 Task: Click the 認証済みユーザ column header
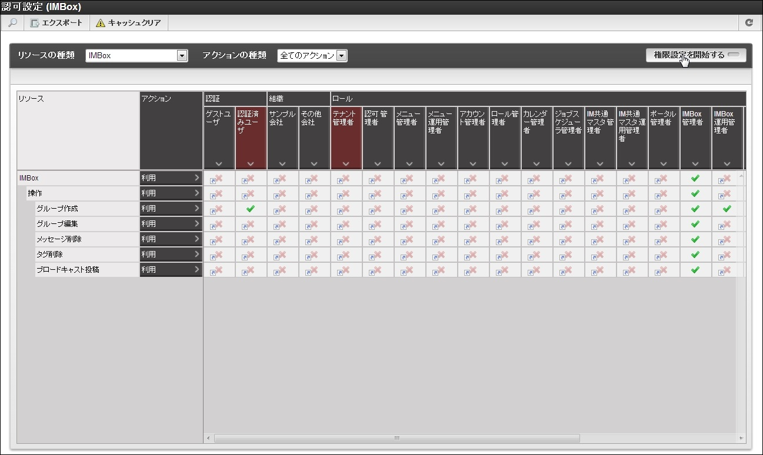click(251, 122)
